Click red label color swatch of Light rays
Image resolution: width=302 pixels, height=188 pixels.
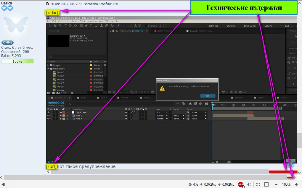click(x=64, y=112)
